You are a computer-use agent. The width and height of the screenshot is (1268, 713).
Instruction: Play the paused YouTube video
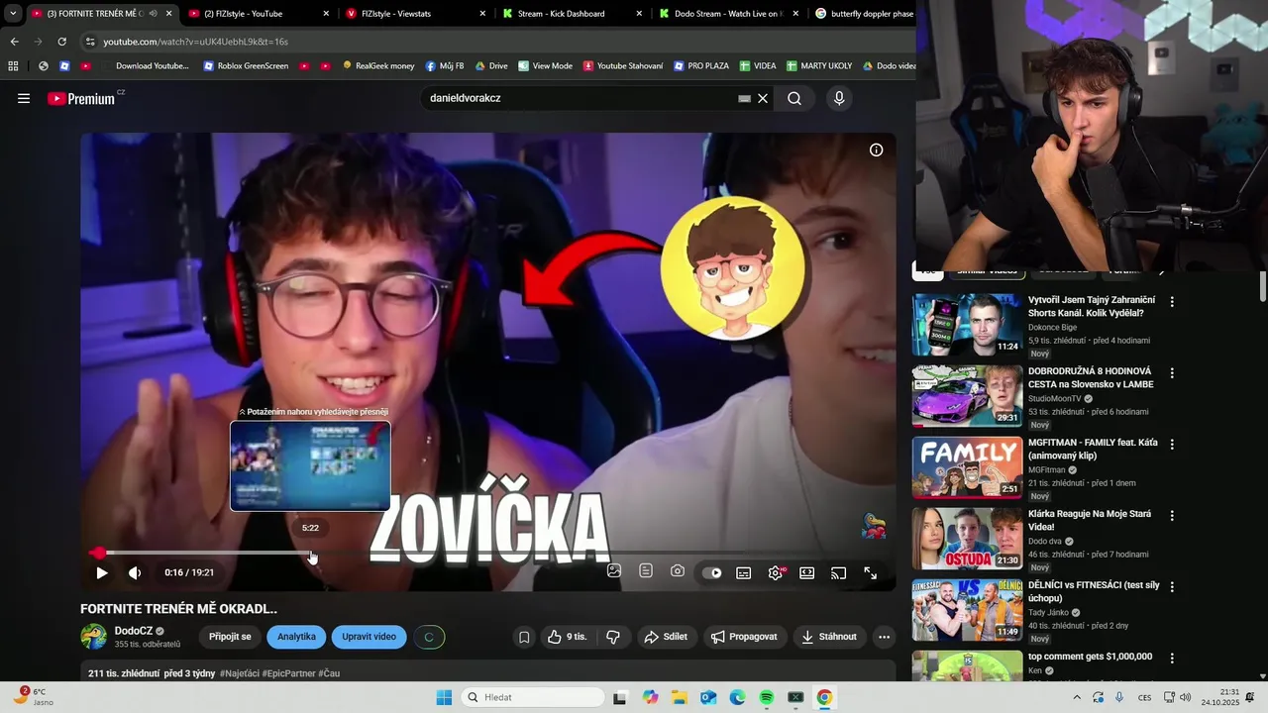[x=101, y=572]
